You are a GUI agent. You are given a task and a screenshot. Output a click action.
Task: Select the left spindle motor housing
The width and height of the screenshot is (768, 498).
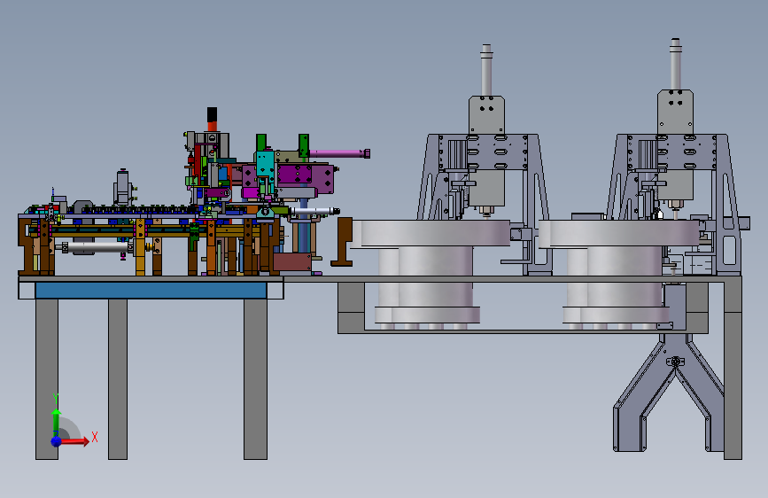486,114
